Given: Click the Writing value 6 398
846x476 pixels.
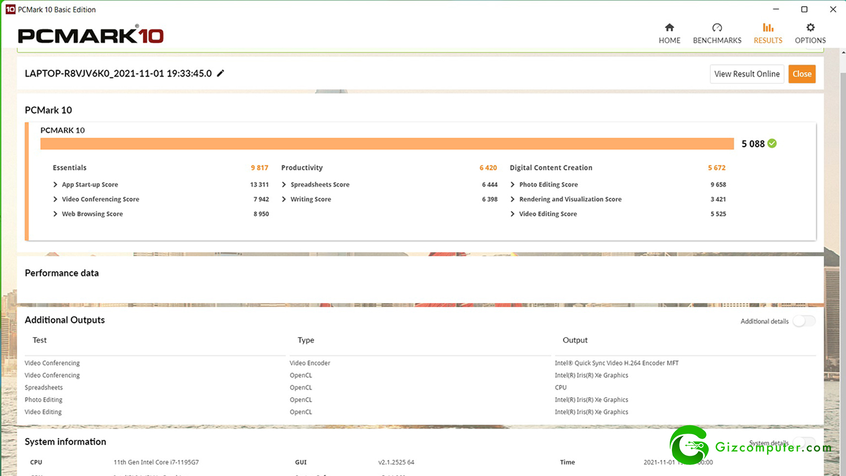Looking at the screenshot, I should (x=490, y=199).
